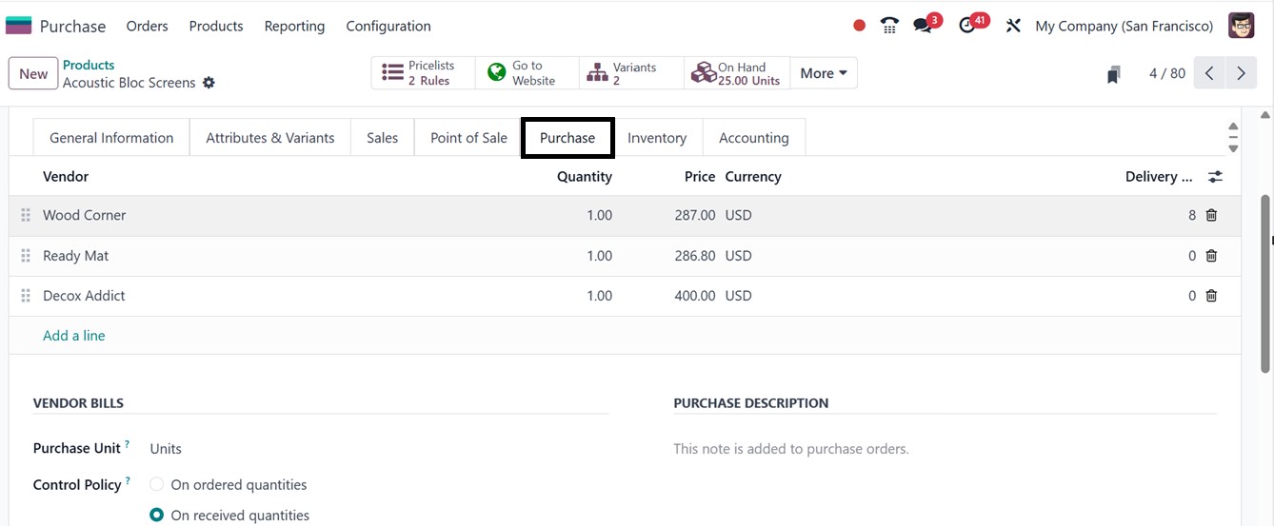Click Add a line link
The height and width of the screenshot is (526, 1274).
[x=74, y=336]
